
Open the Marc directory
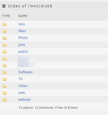point(22,31)
